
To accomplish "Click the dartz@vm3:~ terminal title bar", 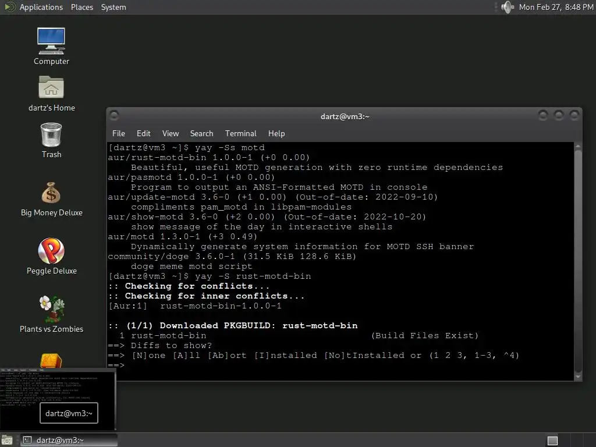I will [x=345, y=116].
